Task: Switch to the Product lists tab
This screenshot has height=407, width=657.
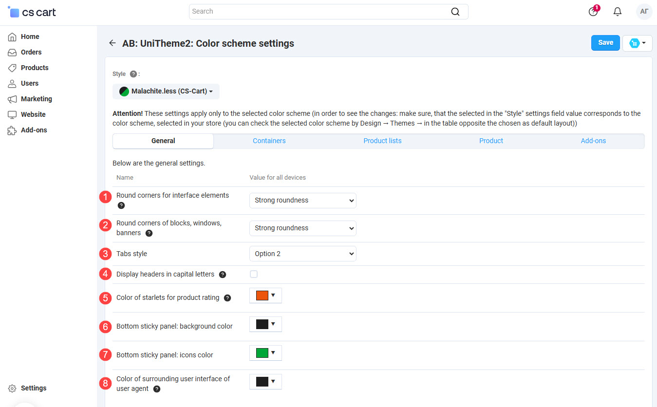Action: point(382,141)
